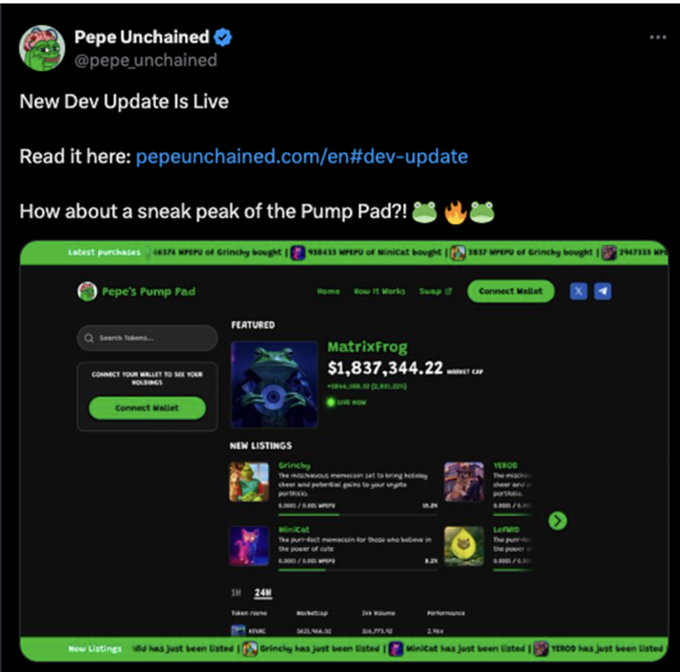680x672 pixels.
Task: Click Connect Wallet in the top navigation
Action: pyautogui.click(x=510, y=292)
